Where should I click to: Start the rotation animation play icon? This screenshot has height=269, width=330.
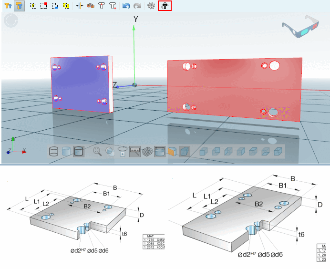122,151
